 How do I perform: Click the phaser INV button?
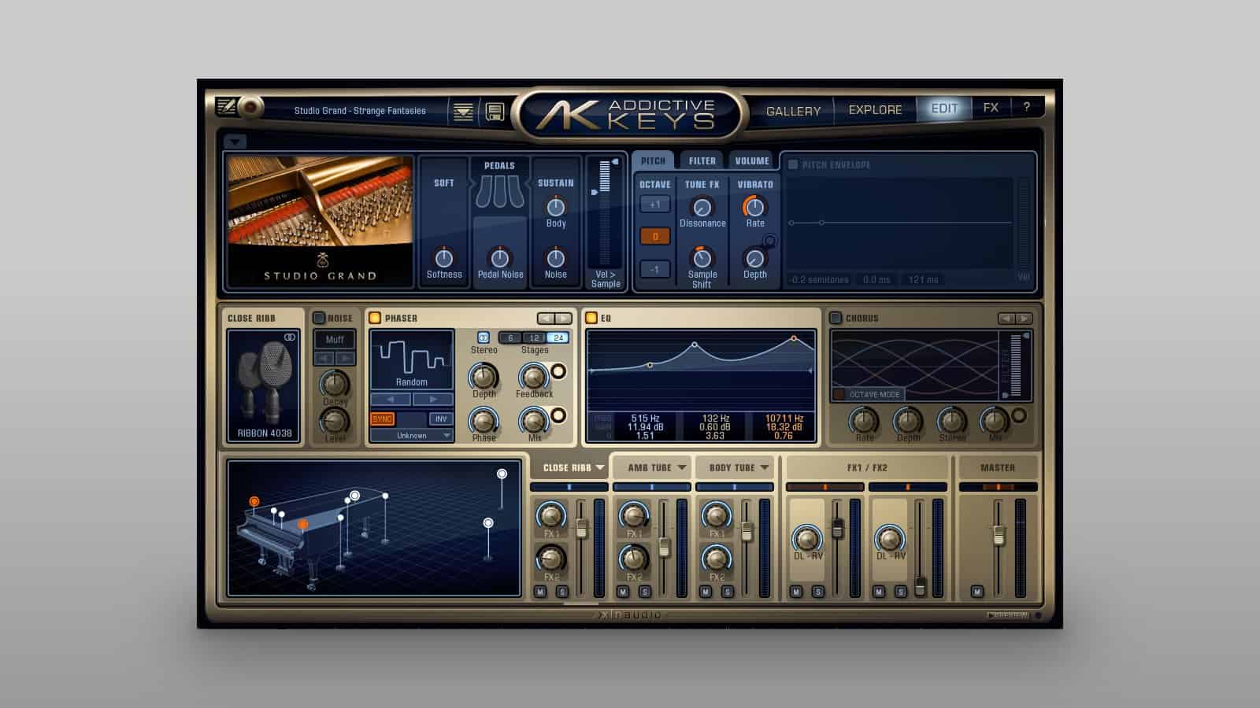click(440, 419)
